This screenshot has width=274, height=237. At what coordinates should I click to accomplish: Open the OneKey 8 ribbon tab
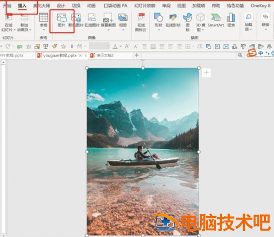pos(261,6)
